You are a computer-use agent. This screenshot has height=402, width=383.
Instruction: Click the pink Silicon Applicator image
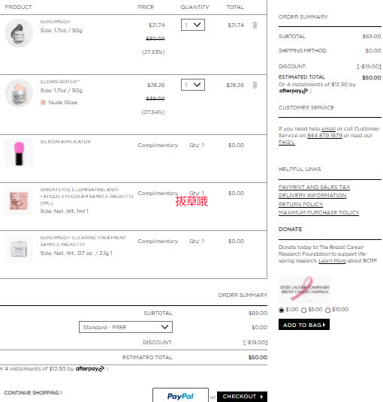click(19, 153)
